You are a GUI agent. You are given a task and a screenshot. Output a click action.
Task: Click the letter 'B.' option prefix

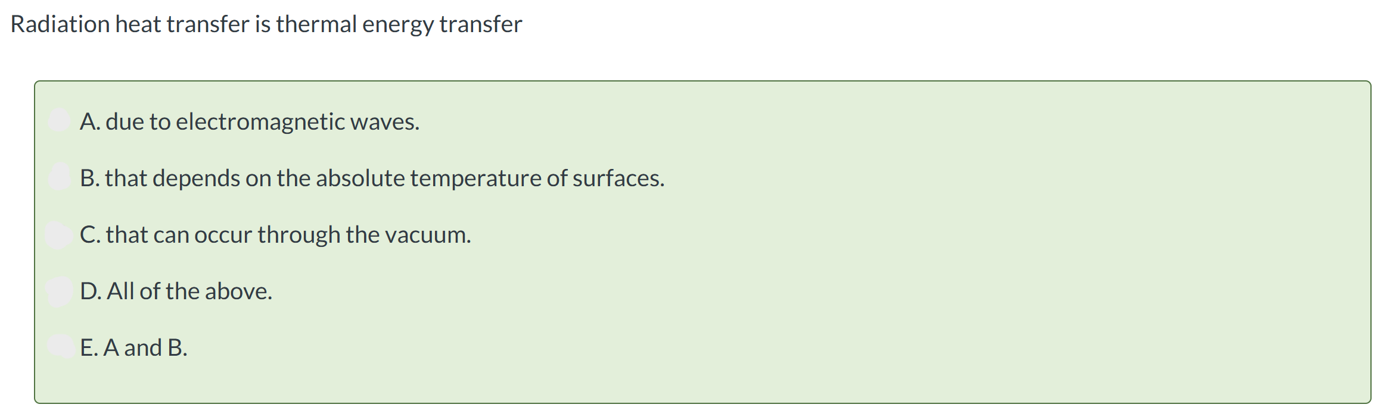click(x=89, y=178)
